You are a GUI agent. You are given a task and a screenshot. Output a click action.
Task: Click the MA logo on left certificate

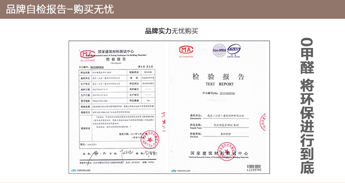click(x=87, y=54)
